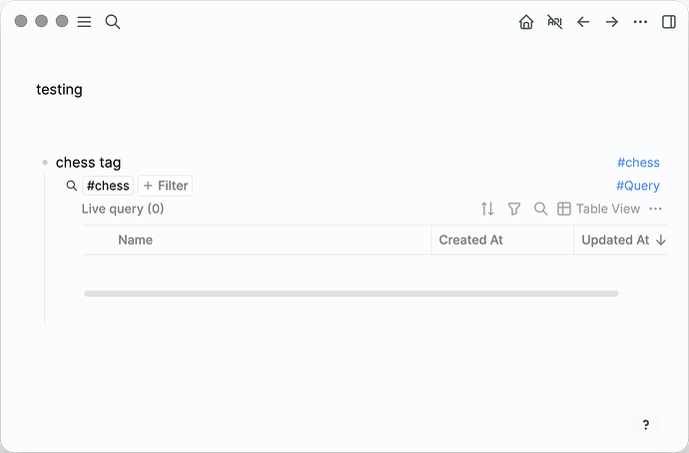Open the query table's more options
Image resolution: width=689 pixels, height=453 pixels.
coord(655,209)
